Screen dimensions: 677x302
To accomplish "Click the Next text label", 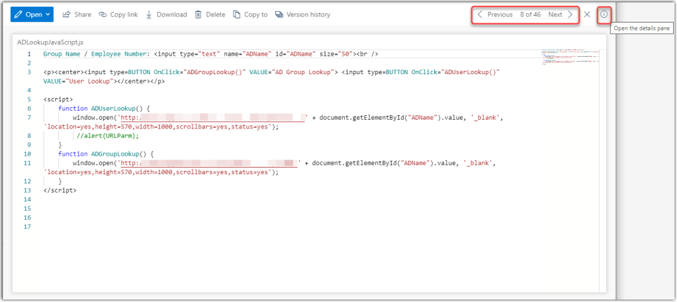I will [x=555, y=15].
